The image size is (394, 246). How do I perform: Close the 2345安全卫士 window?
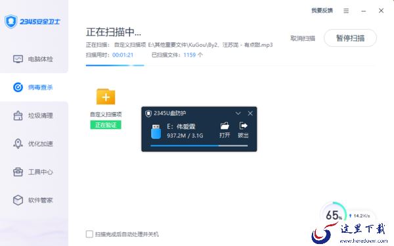tap(381, 11)
